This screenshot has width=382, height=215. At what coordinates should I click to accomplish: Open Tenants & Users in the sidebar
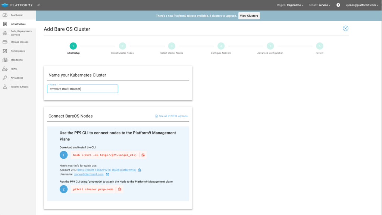18,87
